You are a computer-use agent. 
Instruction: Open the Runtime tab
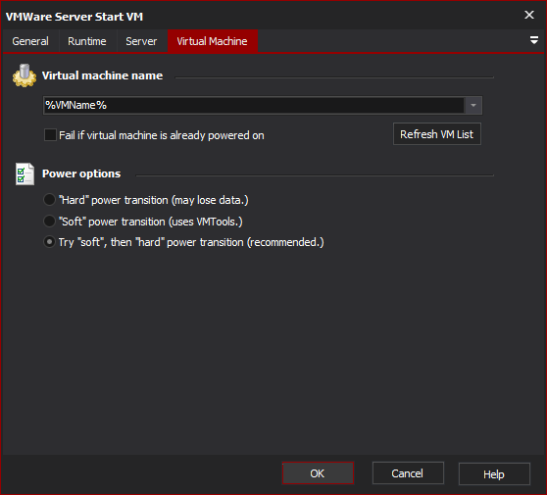pos(87,41)
